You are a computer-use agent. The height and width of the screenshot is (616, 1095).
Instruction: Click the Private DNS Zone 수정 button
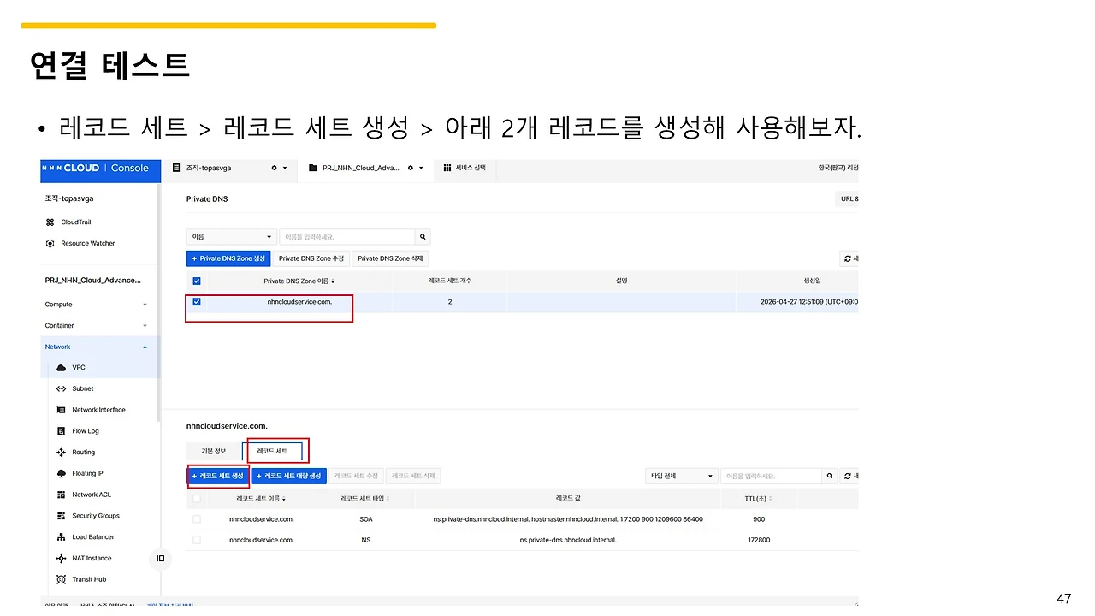pyautogui.click(x=311, y=258)
